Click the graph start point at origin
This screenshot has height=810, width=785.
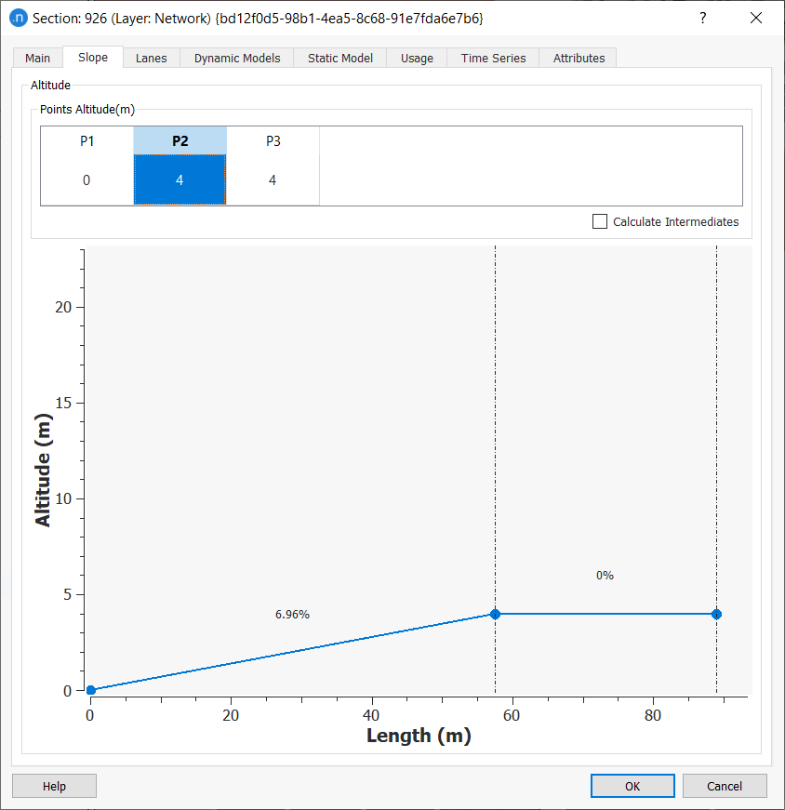click(x=90, y=690)
